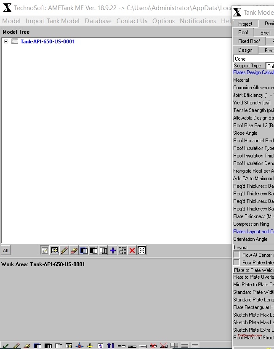Click the tree structure expand icon
Image resolution: width=274 pixels, height=349 pixels.
(x=122, y=250)
